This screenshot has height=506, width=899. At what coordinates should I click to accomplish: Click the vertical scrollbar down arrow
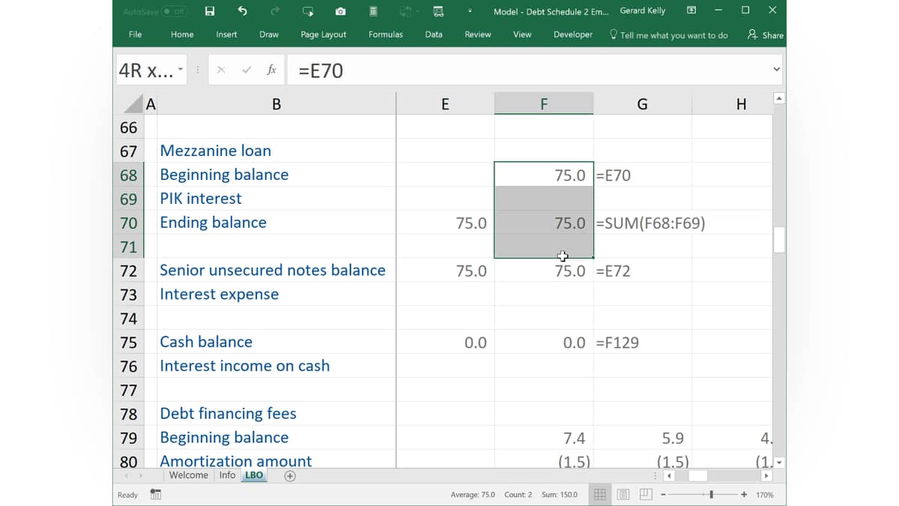coord(779,463)
